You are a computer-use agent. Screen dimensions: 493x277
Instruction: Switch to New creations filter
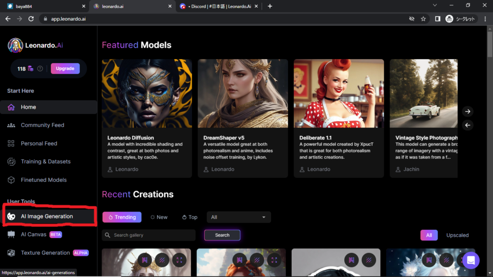click(159, 217)
